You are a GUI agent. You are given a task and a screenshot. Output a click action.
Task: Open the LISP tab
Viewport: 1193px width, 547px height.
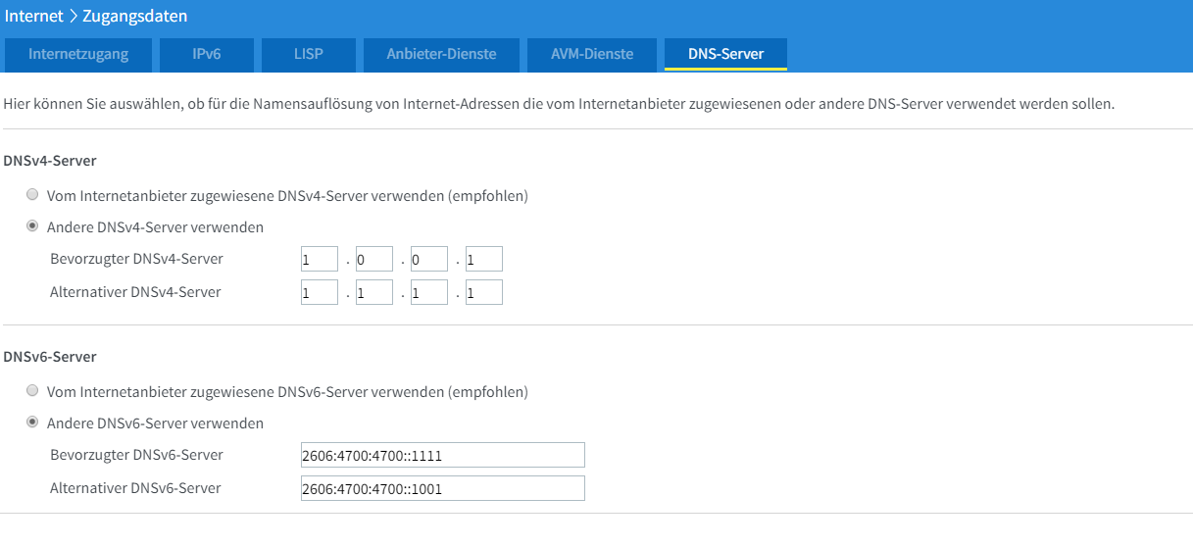(x=308, y=55)
